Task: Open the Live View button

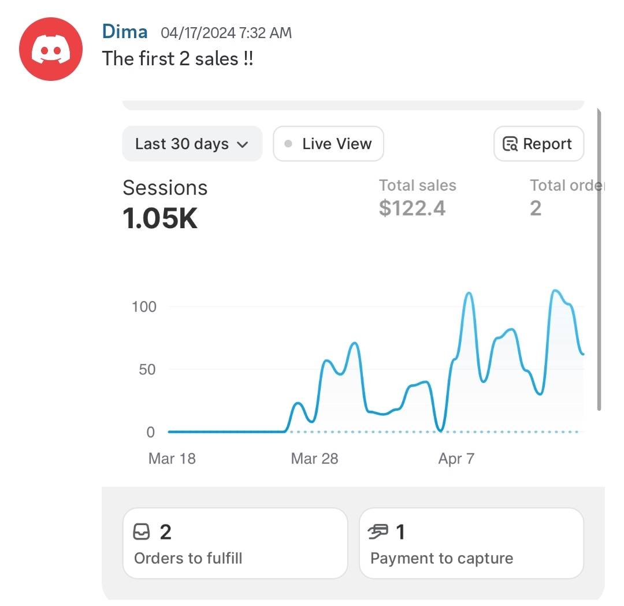Action: (x=328, y=144)
